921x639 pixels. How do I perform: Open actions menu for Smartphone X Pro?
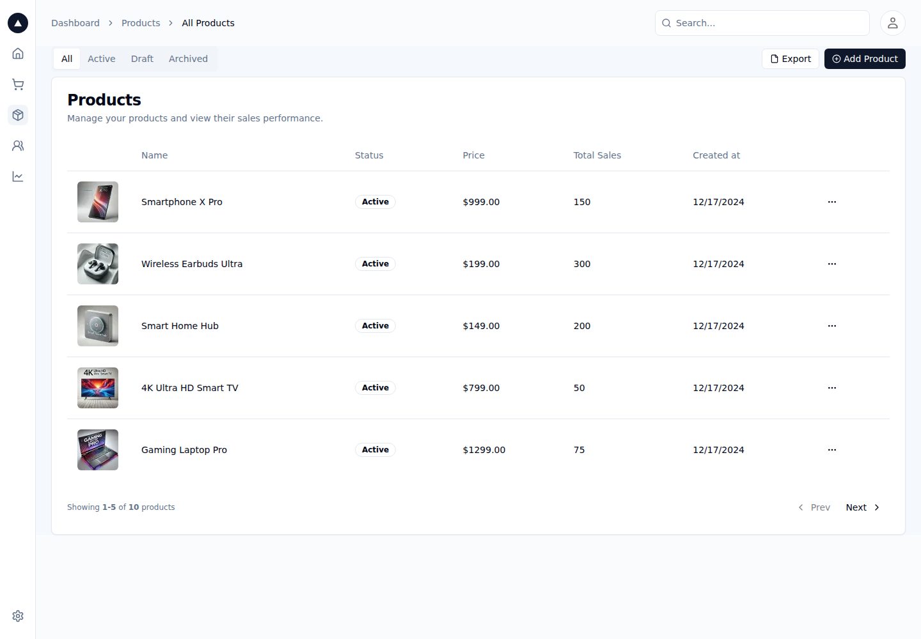pos(832,202)
